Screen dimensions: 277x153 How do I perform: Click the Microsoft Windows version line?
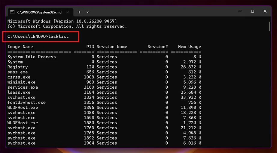pyautogui.click(x=62, y=21)
